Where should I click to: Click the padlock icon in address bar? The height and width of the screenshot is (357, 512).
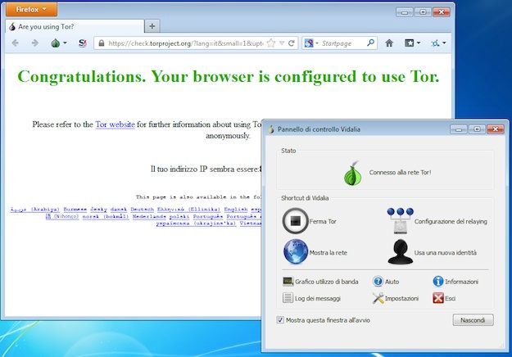click(x=102, y=43)
